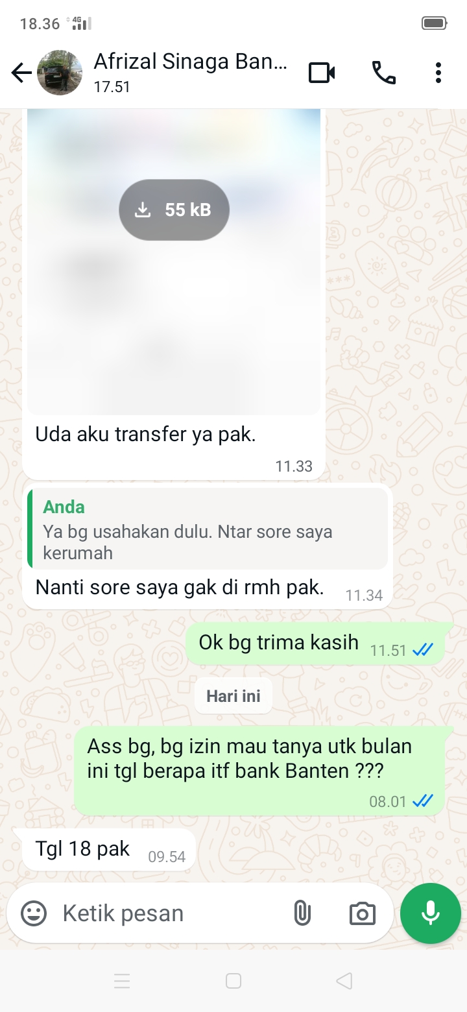Open Afrizal Sinaga's profile picture
Image resolution: width=467 pixels, height=1012 pixels.
[x=60, y=73]
